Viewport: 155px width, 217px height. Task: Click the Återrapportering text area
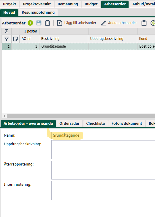[103, 170]
